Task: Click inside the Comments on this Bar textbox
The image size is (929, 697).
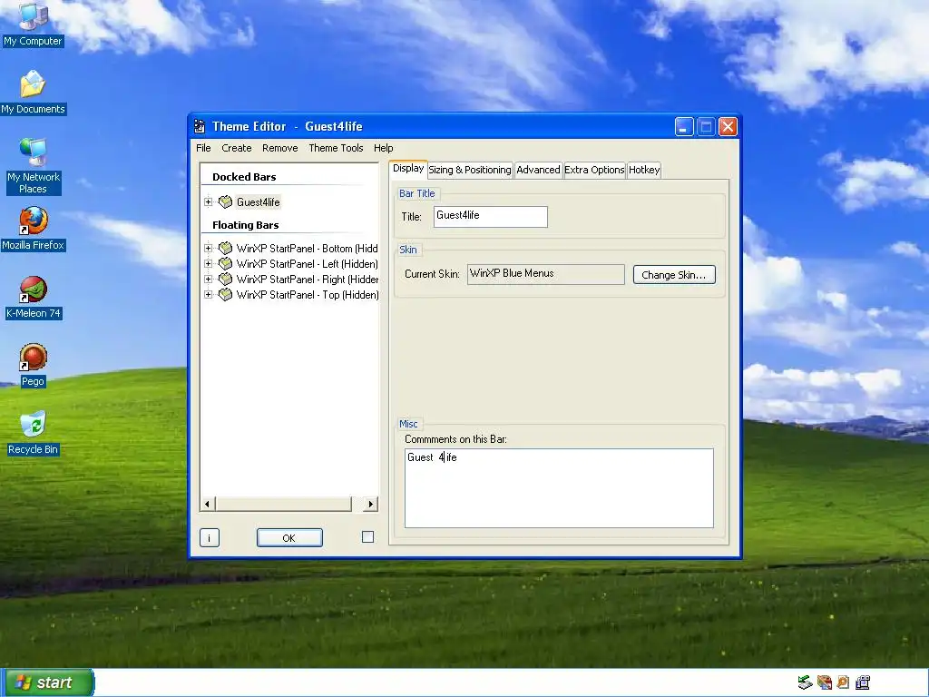Action: tap(559, 487)
